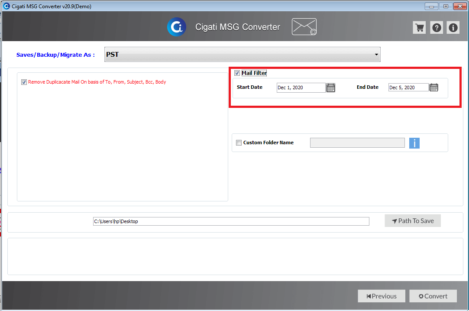Click the Path To Save button
Viewport: 469px width, 311px height.
412,221
